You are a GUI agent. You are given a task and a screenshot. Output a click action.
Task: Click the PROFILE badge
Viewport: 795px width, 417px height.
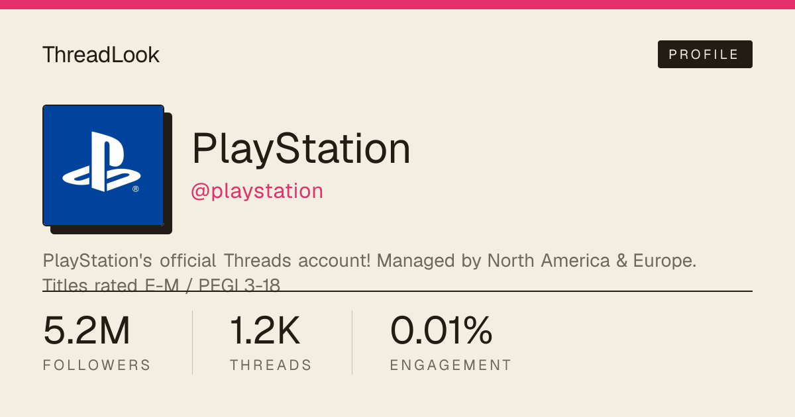705,54
